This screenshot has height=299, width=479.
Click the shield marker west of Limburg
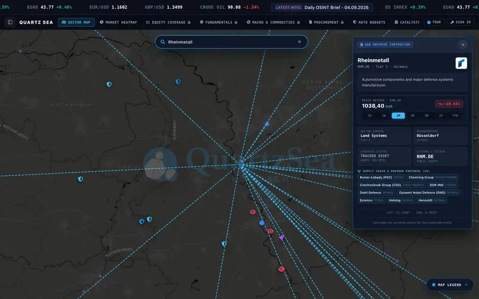80,179
